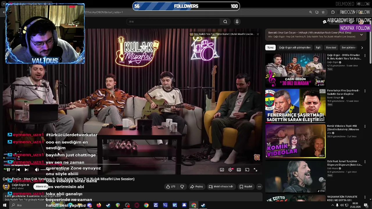Open Ozbi Ölüyorum Ölüyorum video thumbnail
The image size is (372, 209).
click(295, 176)
